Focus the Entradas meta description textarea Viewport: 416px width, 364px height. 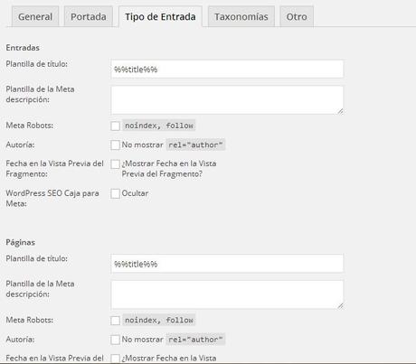[x=227, y=100]
